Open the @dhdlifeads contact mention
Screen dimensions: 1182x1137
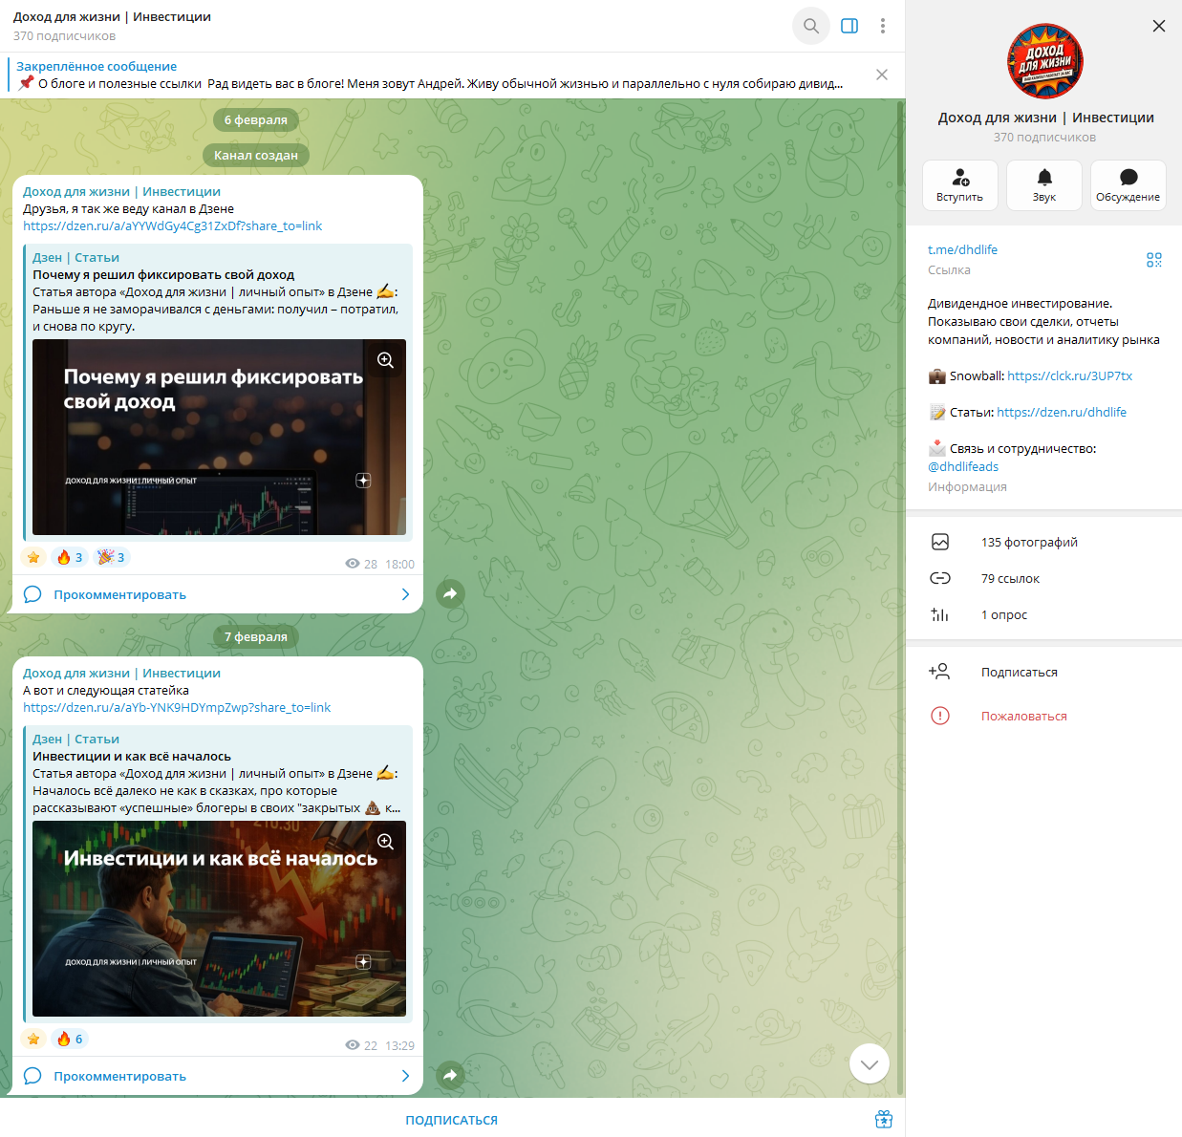(963, 466)
